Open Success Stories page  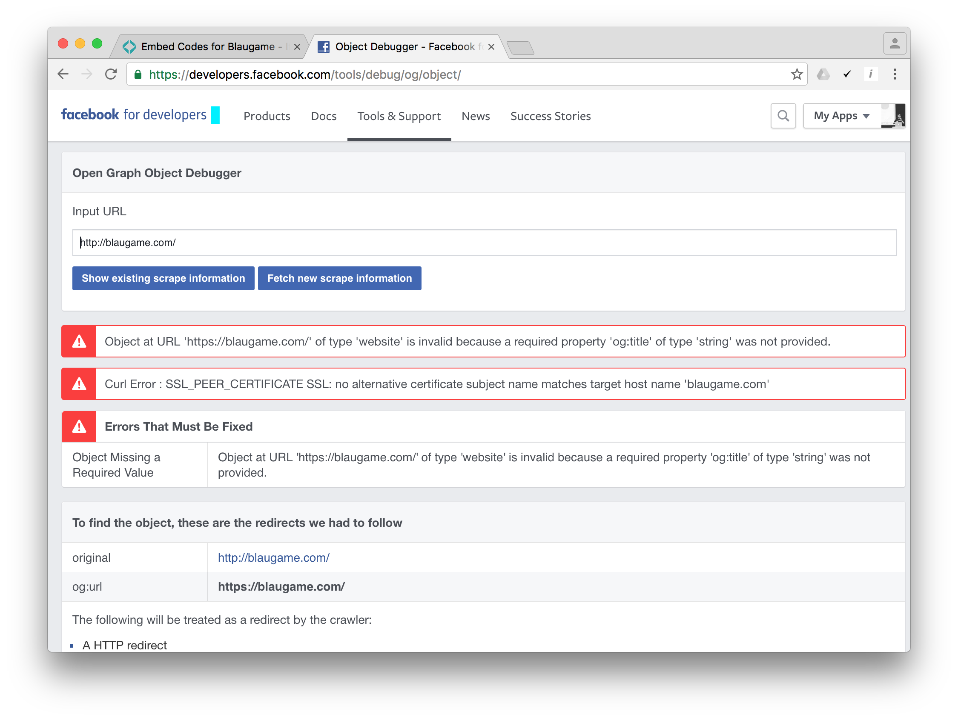click(x=551, y=116)
